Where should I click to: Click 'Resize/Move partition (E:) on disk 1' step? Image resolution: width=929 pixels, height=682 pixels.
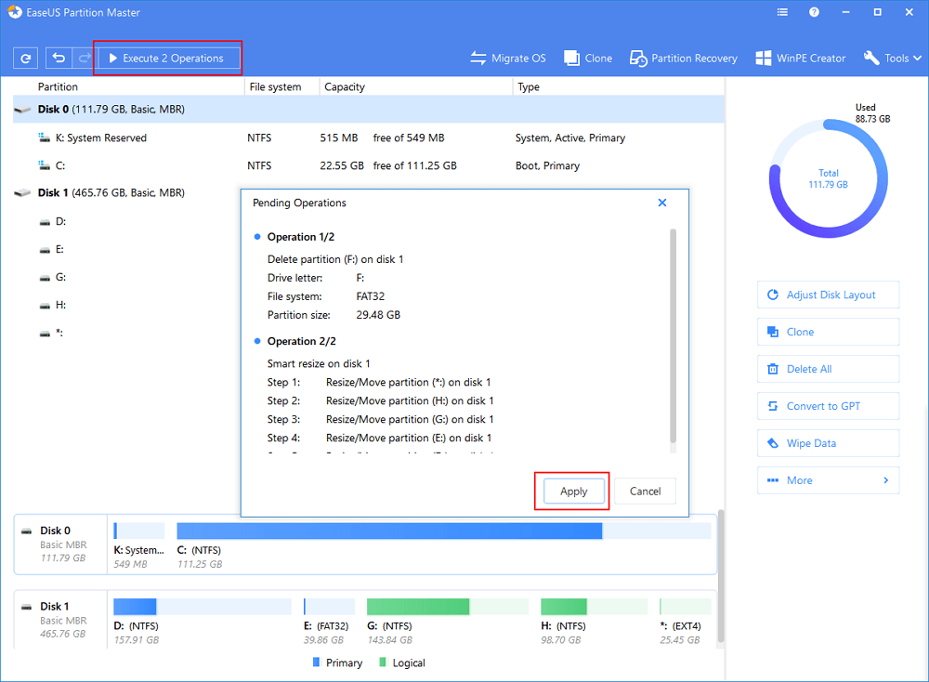[409, 438]
